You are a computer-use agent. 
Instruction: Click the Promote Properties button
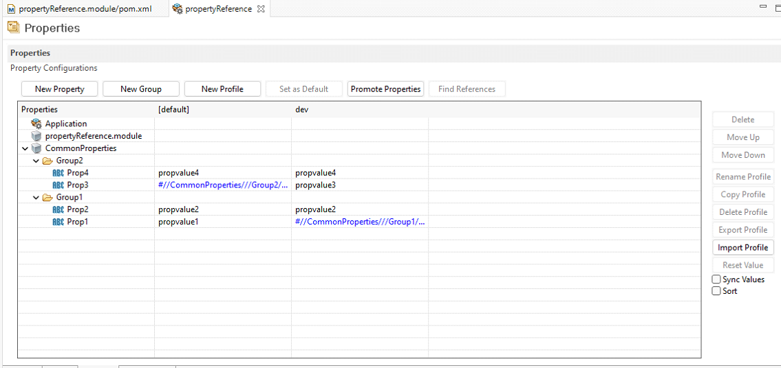[x=385, y=89]
